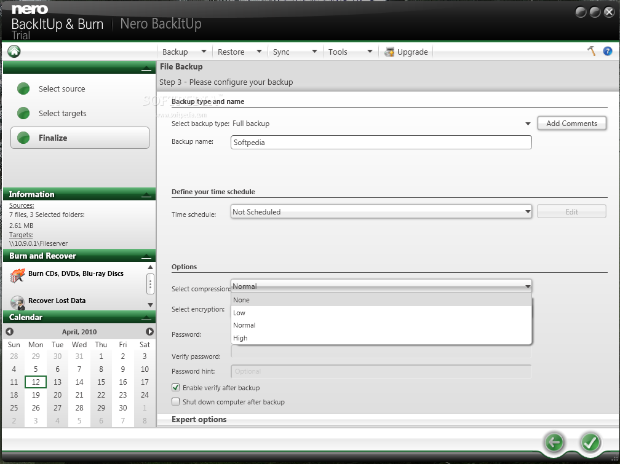Expand the Restore menu arrow

tap(259, 52)
